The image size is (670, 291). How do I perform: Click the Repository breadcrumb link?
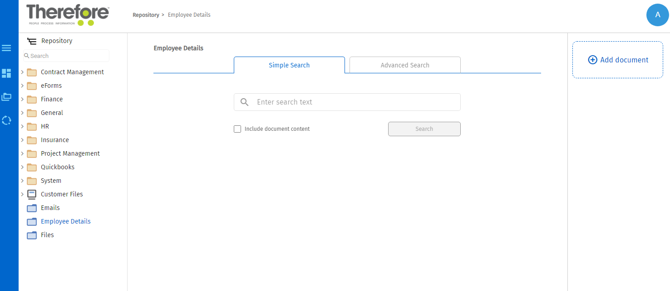[146, 15]
